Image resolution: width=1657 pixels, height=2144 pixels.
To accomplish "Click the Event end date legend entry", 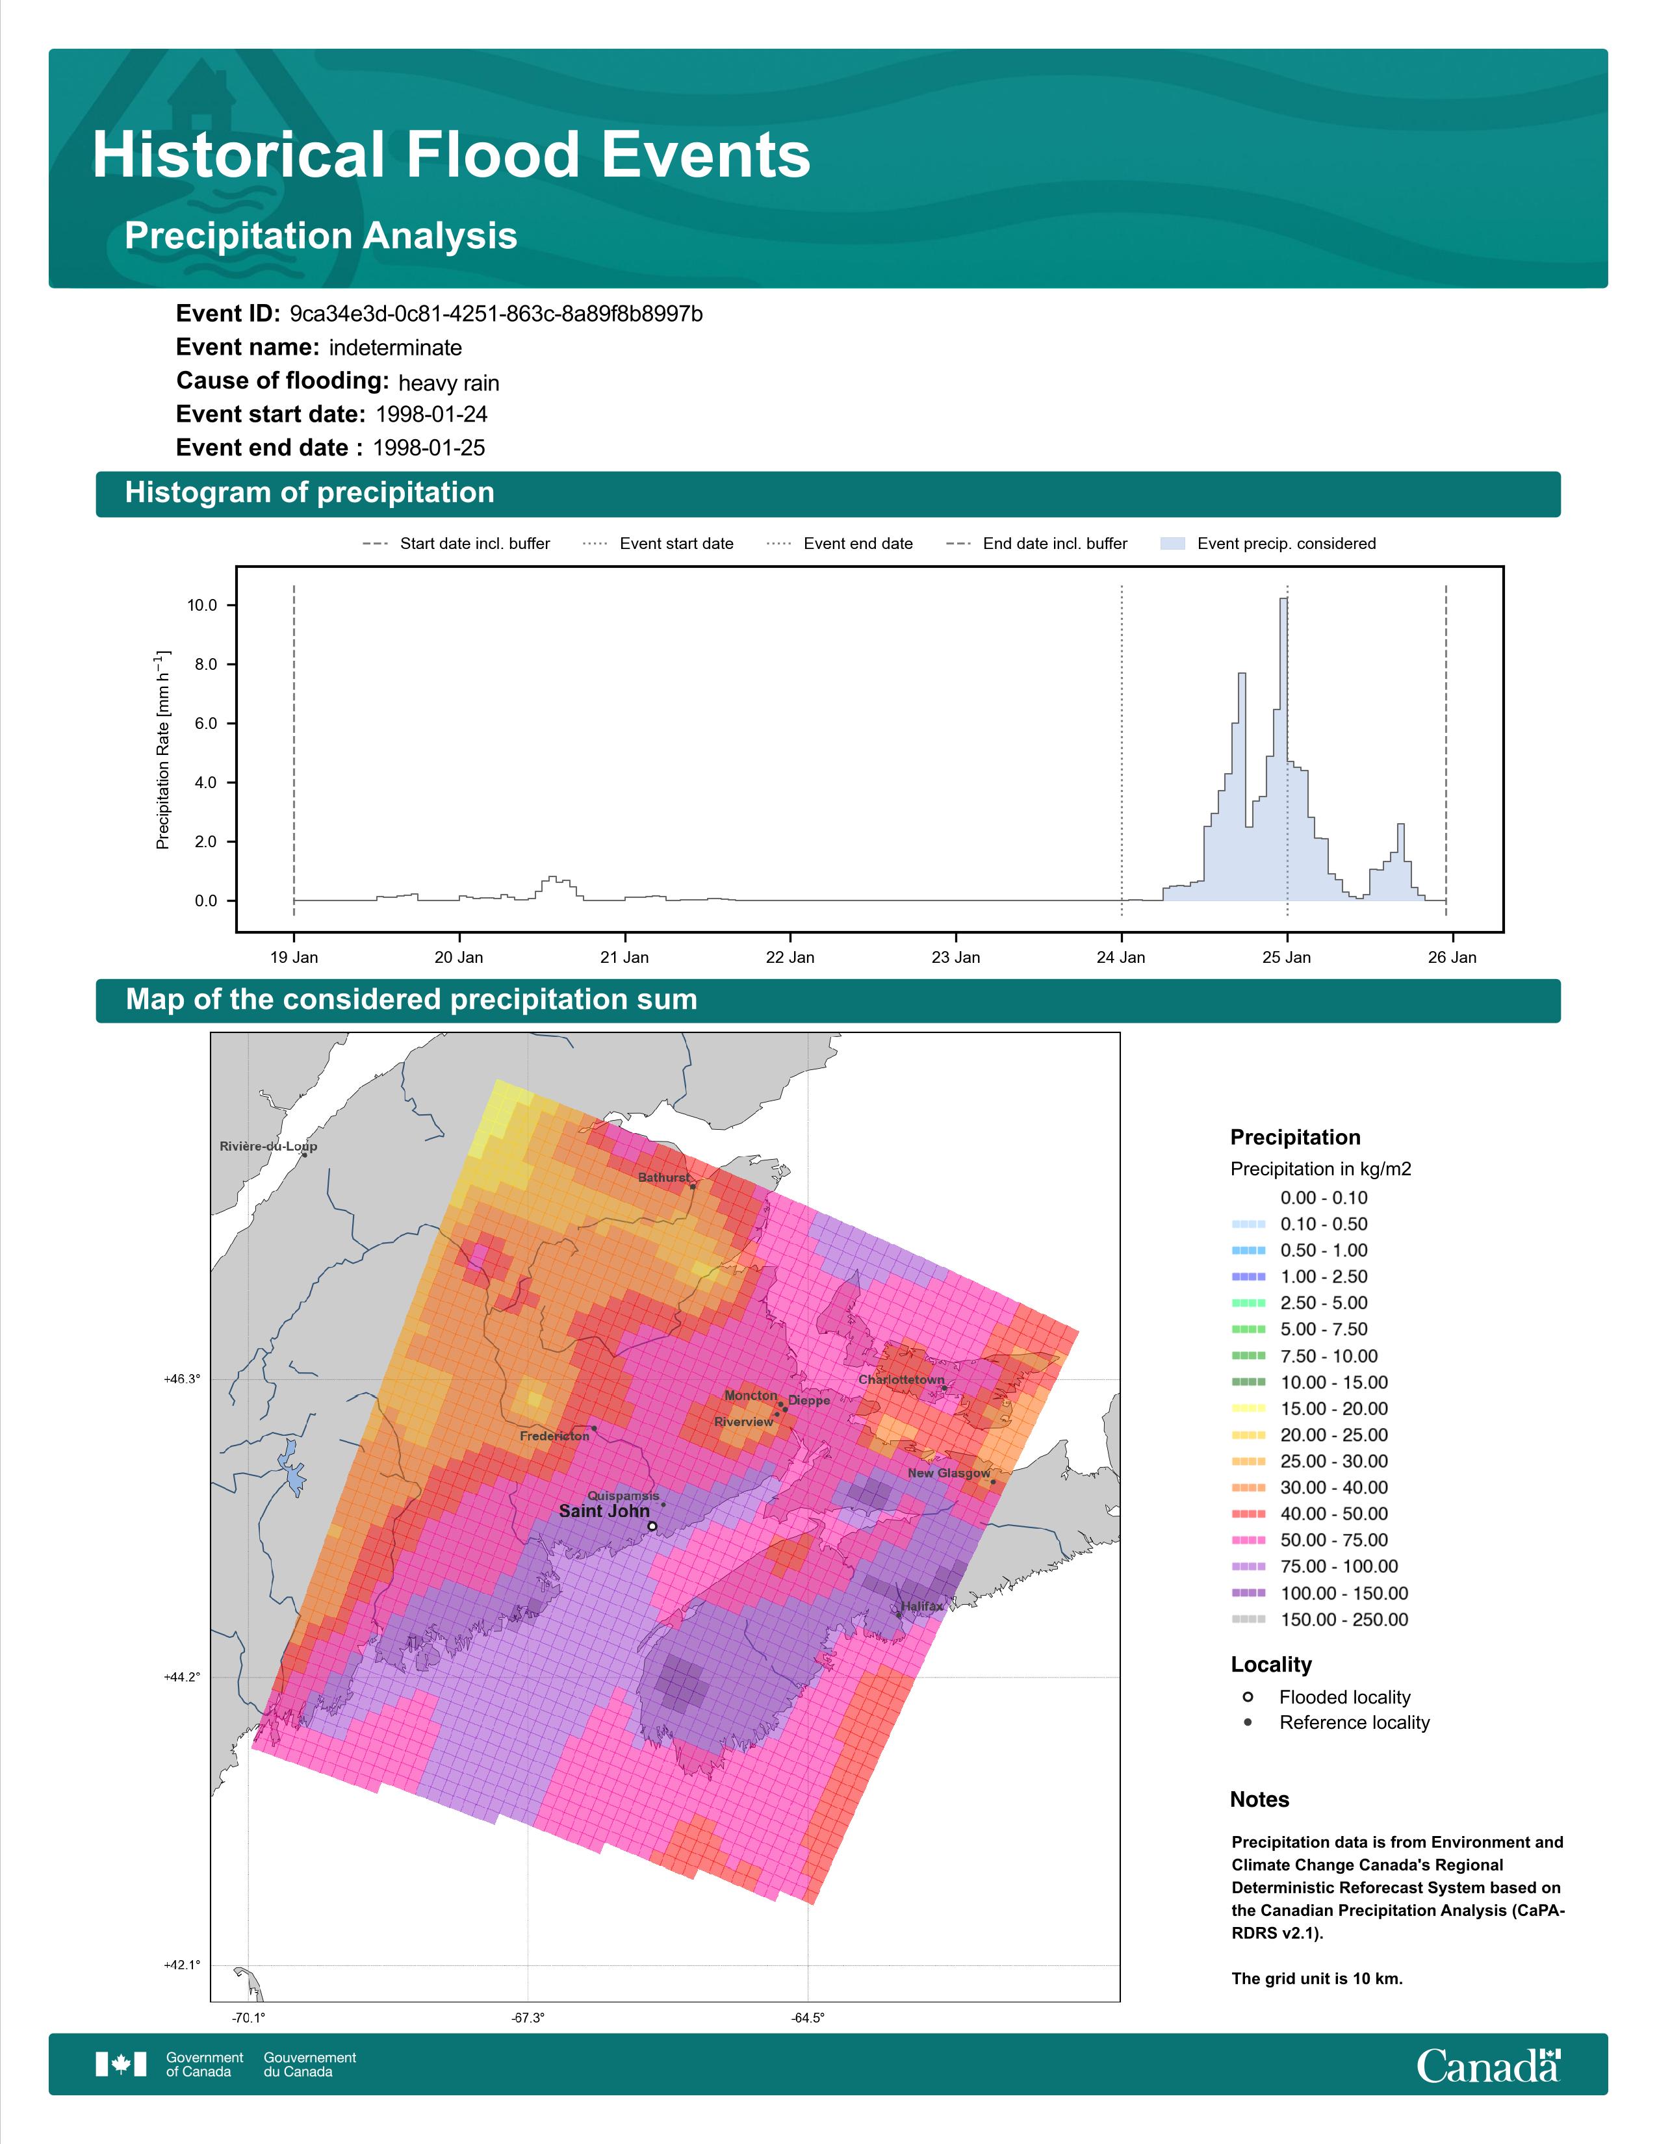I will tap(840, 544).
